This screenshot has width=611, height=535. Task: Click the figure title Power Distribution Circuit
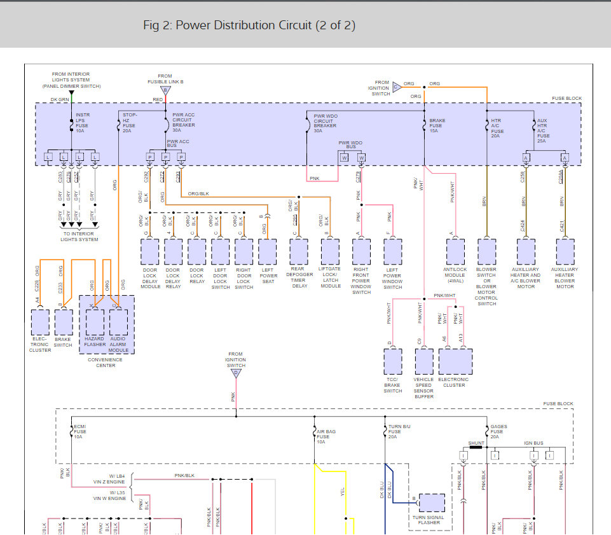(249, 25)
